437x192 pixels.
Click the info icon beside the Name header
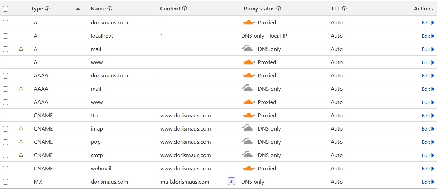tap(110, 9)
